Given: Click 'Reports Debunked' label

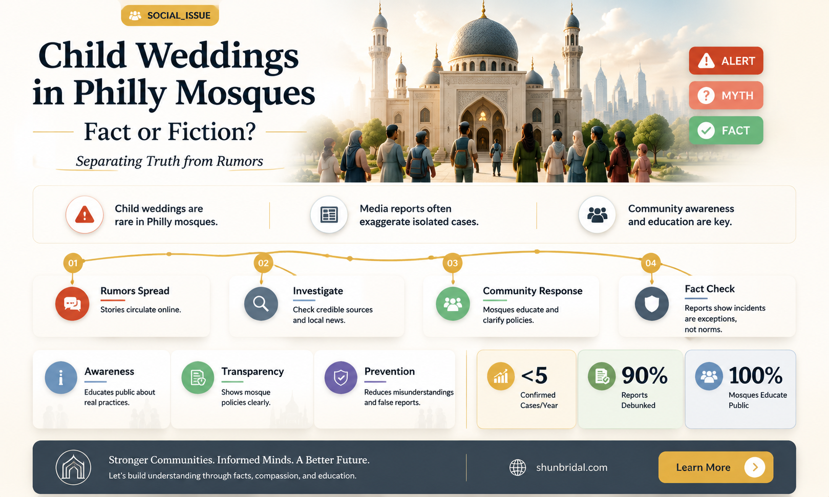Looking at the screenshot, I should [x=638, y=400].
